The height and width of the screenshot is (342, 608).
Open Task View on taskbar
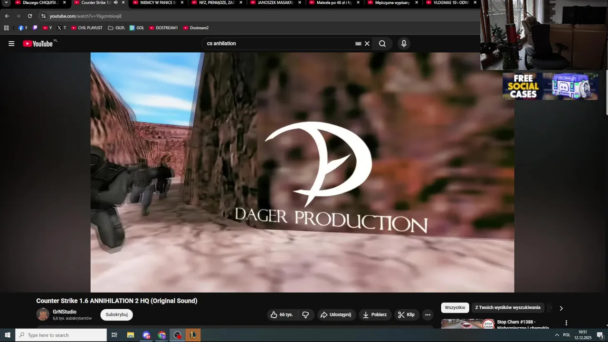(114, 335)
